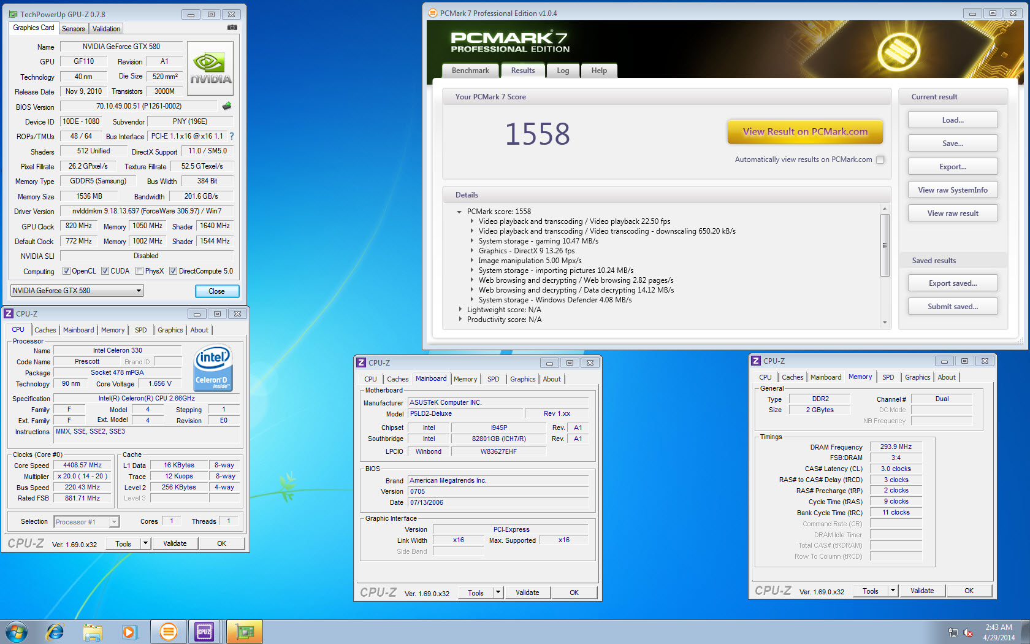Open the Processor #1 selection dropdown

click(x=86, y=522)
